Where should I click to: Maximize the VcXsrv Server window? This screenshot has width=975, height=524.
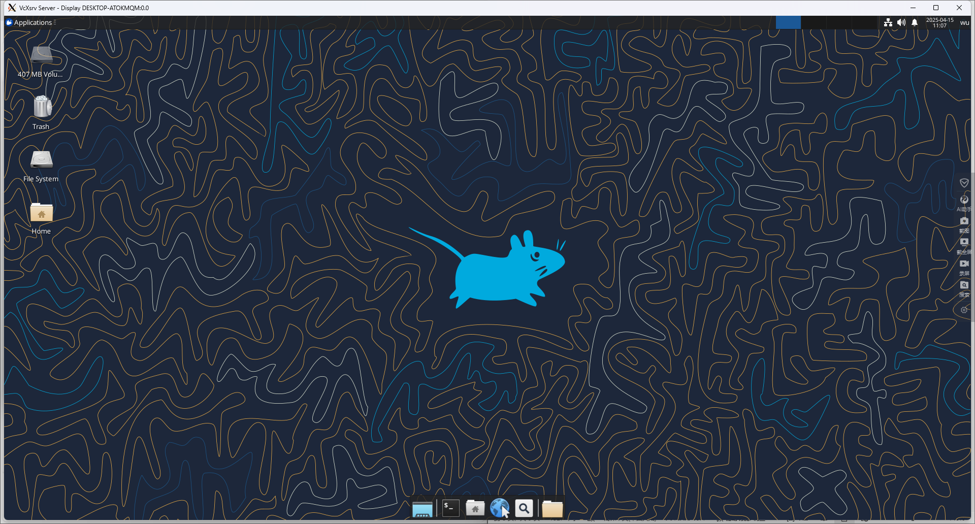tap(936, 8)
